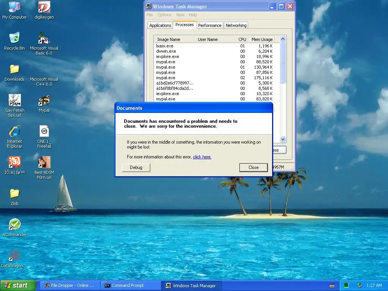Switch to the Applications tab
The image size is (388, 291).
(x=160, y=25)
